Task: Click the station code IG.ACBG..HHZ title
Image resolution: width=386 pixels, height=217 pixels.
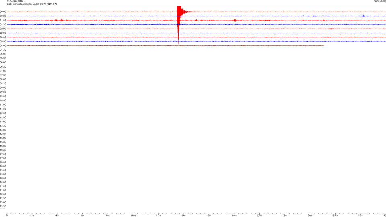Action: 15,1
